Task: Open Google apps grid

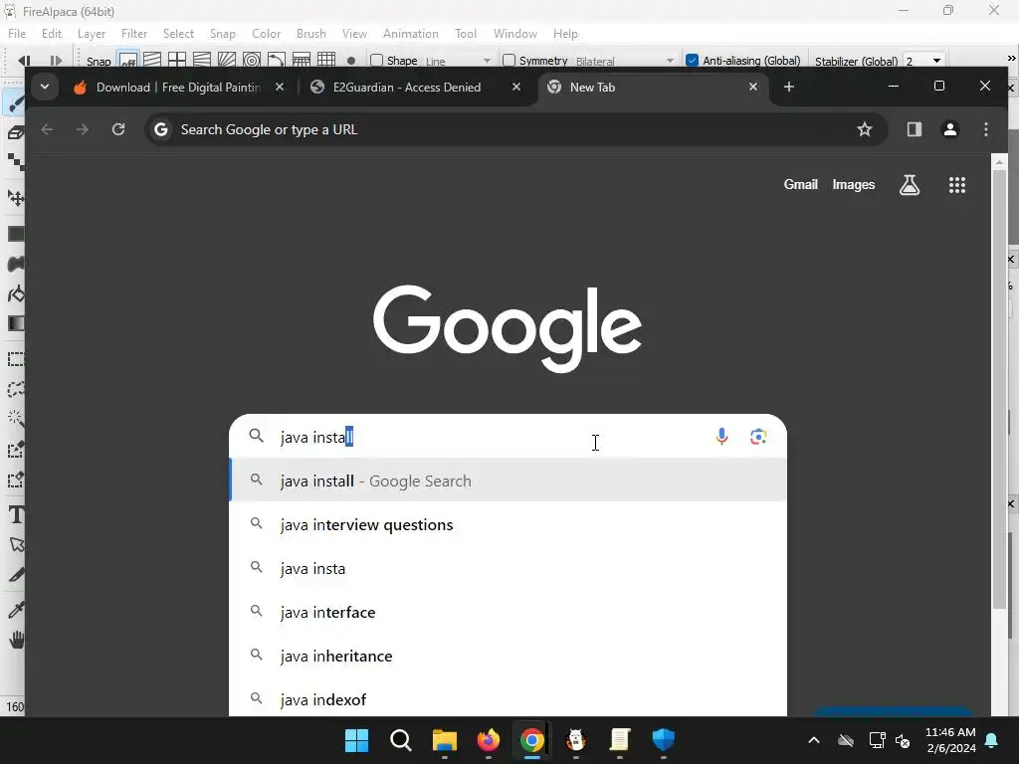Action: pos(956,185)
